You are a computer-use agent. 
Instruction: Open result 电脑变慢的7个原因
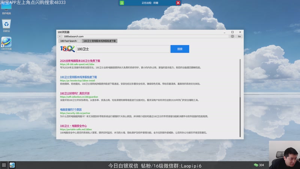(71, 110)
